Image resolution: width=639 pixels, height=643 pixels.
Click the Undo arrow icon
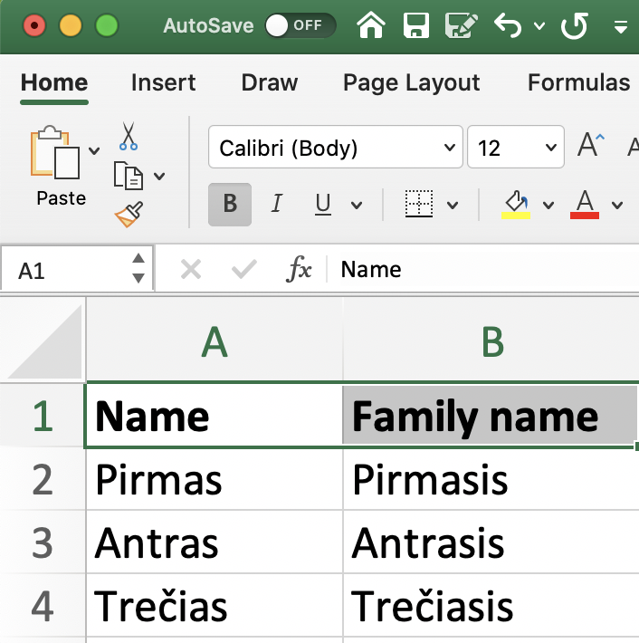pos(509,25)
